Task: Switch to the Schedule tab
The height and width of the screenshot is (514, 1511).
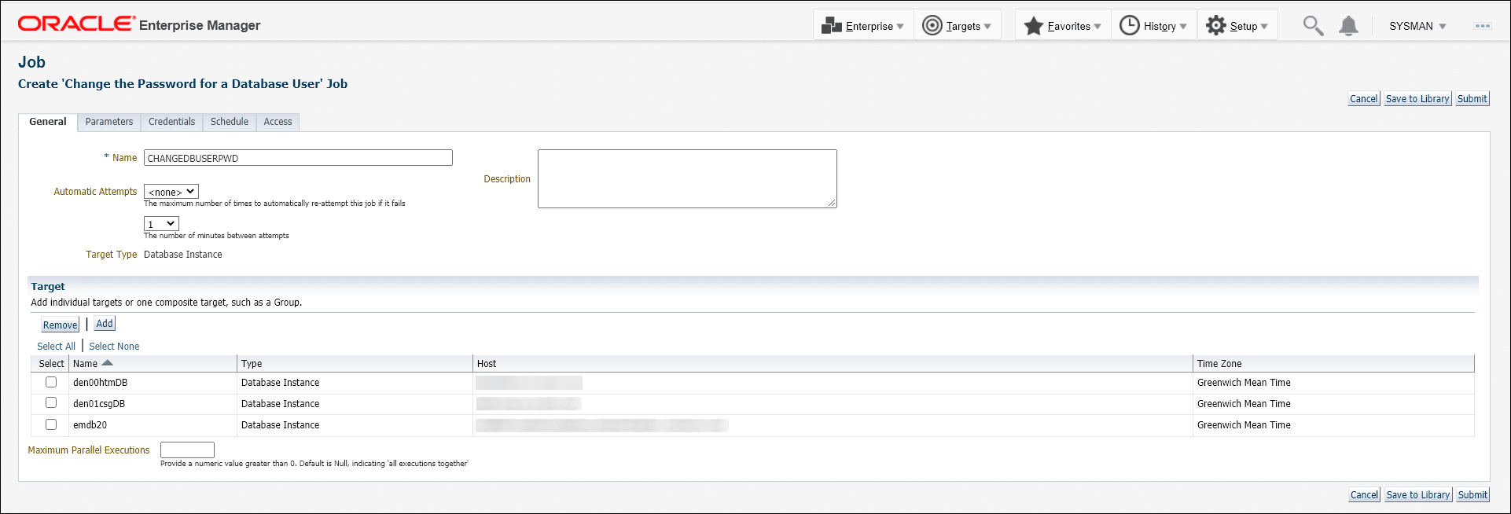Action: pyautogui.click(x=230, y=122)
